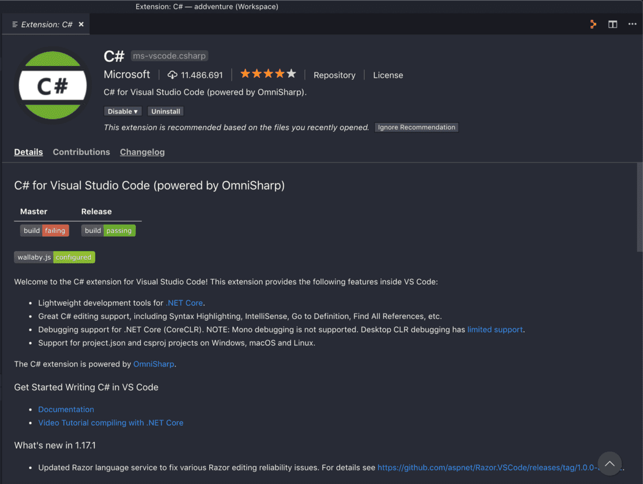Click the scroll-to-top arrow button
The width and height of the screenshot is (643, 484).
click(609, 464)
